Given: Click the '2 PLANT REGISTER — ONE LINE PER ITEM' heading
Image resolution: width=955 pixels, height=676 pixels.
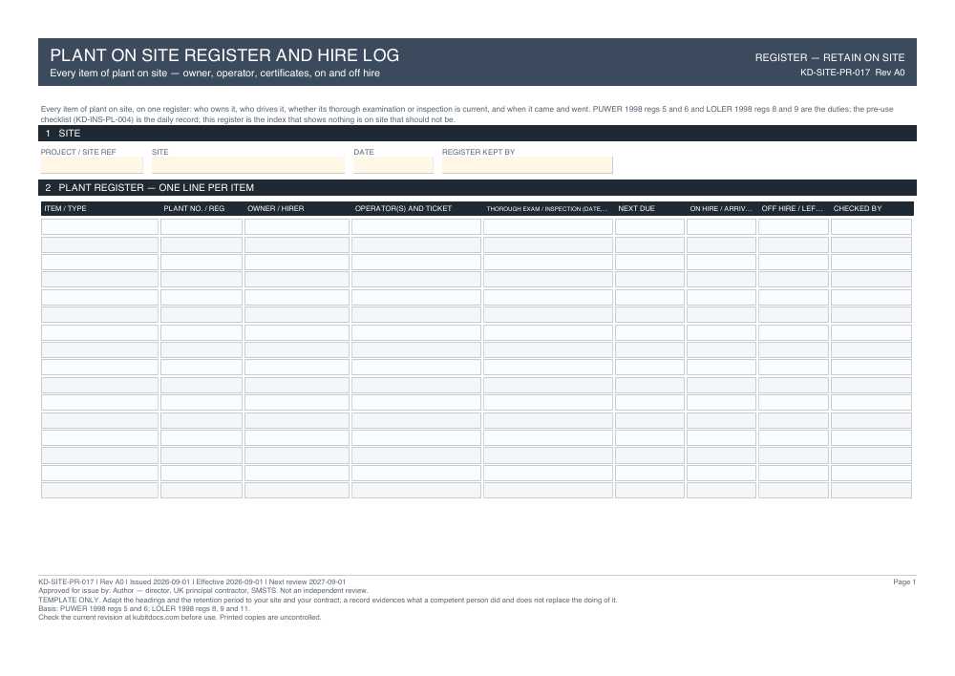Looking at the screenshot, I should pyautogui.click(x=477, y=187).
